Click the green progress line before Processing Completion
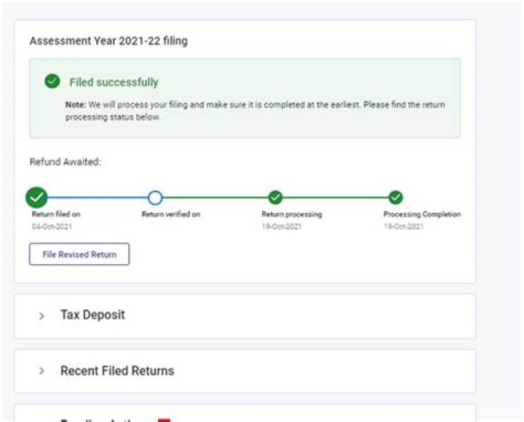524x422 pixels. tap(335, 197)
